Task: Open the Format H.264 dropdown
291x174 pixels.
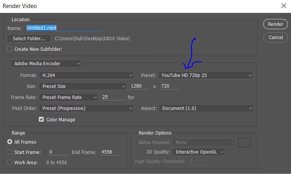Action: (x=86, y=75)
